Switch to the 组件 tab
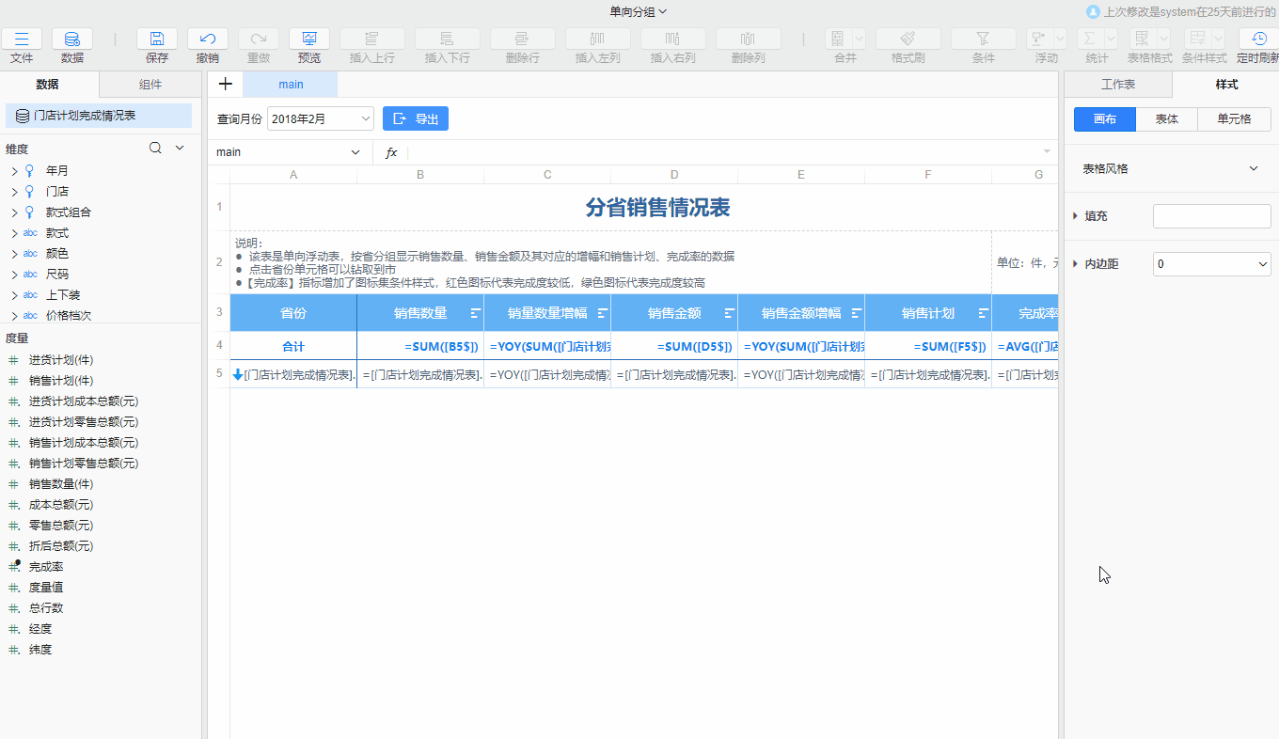The image size is (1279, 739). pyautogui.click(x=150, y=84)
